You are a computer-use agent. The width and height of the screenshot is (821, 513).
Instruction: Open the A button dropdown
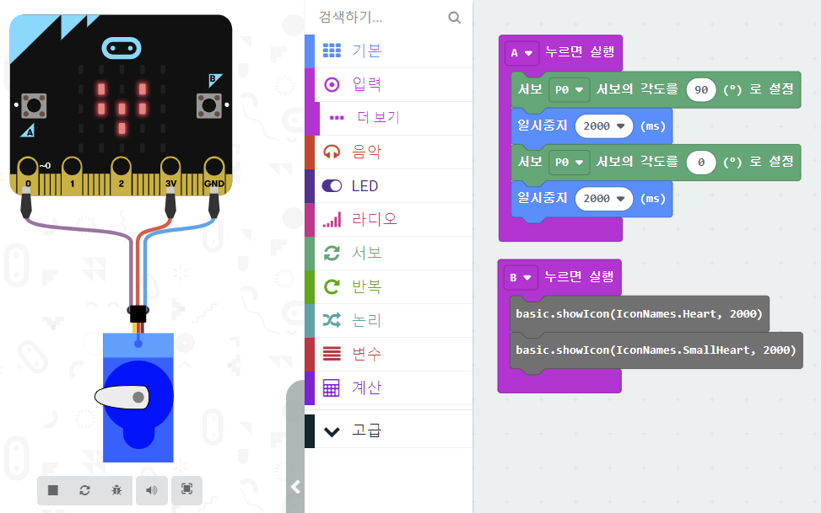pos(521,53)
